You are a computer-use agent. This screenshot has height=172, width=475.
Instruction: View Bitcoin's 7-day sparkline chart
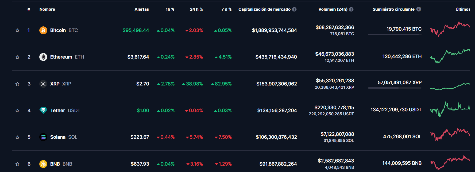point(450,29)
